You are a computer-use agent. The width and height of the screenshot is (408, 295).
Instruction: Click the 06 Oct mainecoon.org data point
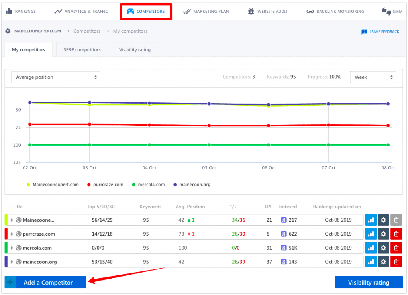[269, 104]
